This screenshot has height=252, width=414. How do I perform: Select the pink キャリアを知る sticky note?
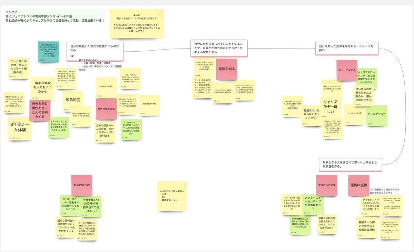[x=347, y=70]
